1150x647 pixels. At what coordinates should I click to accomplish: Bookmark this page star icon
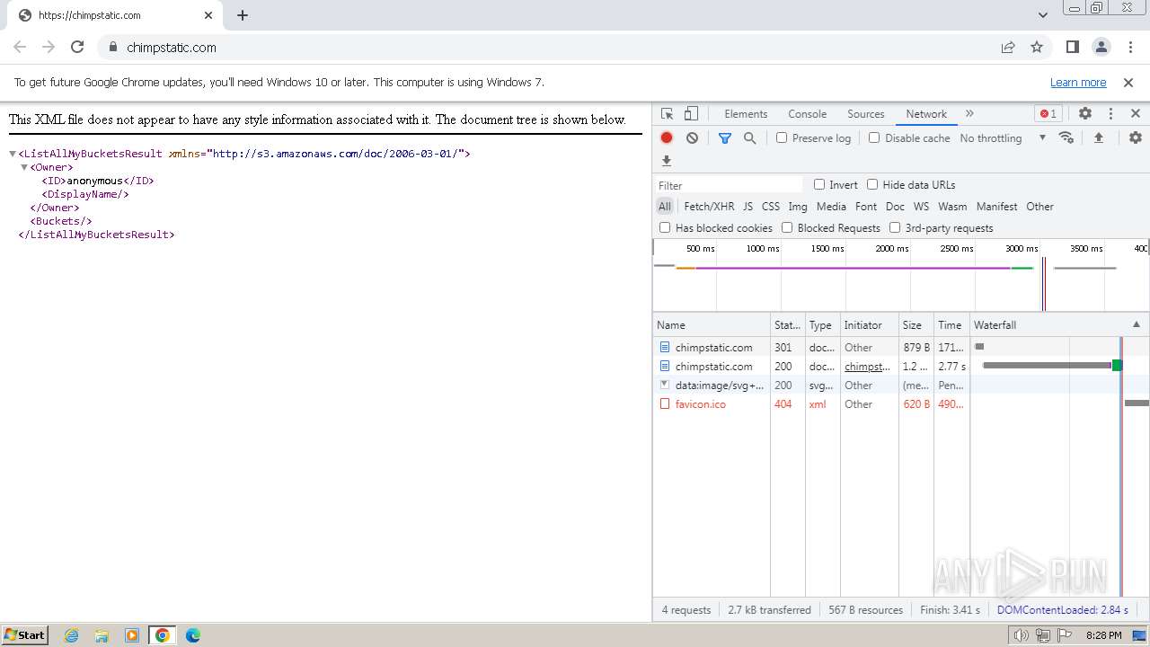(1037, 48)
